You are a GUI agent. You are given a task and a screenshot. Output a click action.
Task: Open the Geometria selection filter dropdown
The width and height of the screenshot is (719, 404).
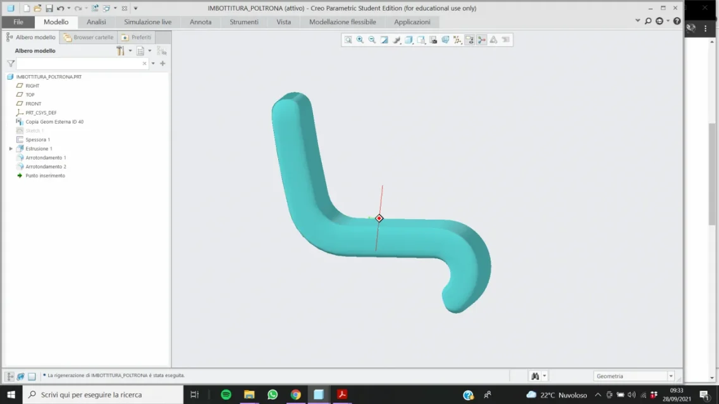tap(670, 376)
